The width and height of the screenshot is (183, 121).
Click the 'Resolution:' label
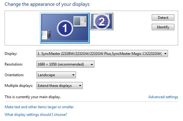pos(14,64)
